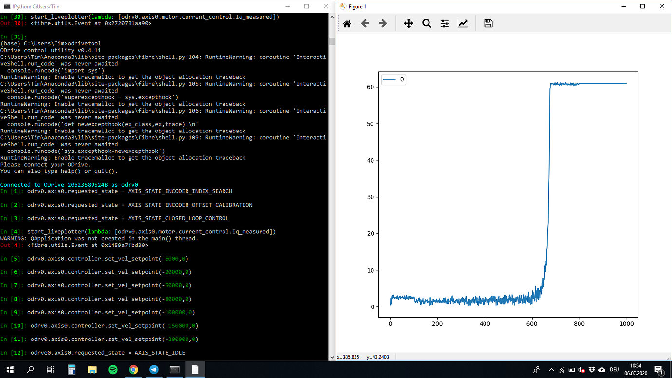Open the Dropbox tray icon

tap(591, 370)
